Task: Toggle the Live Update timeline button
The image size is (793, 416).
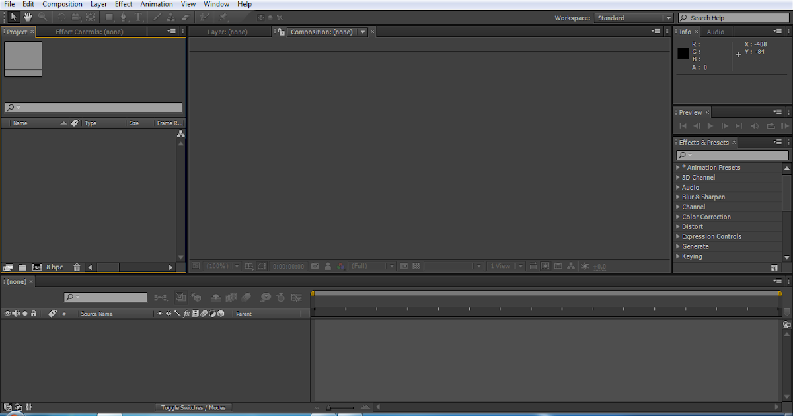Action: [181, 298]
